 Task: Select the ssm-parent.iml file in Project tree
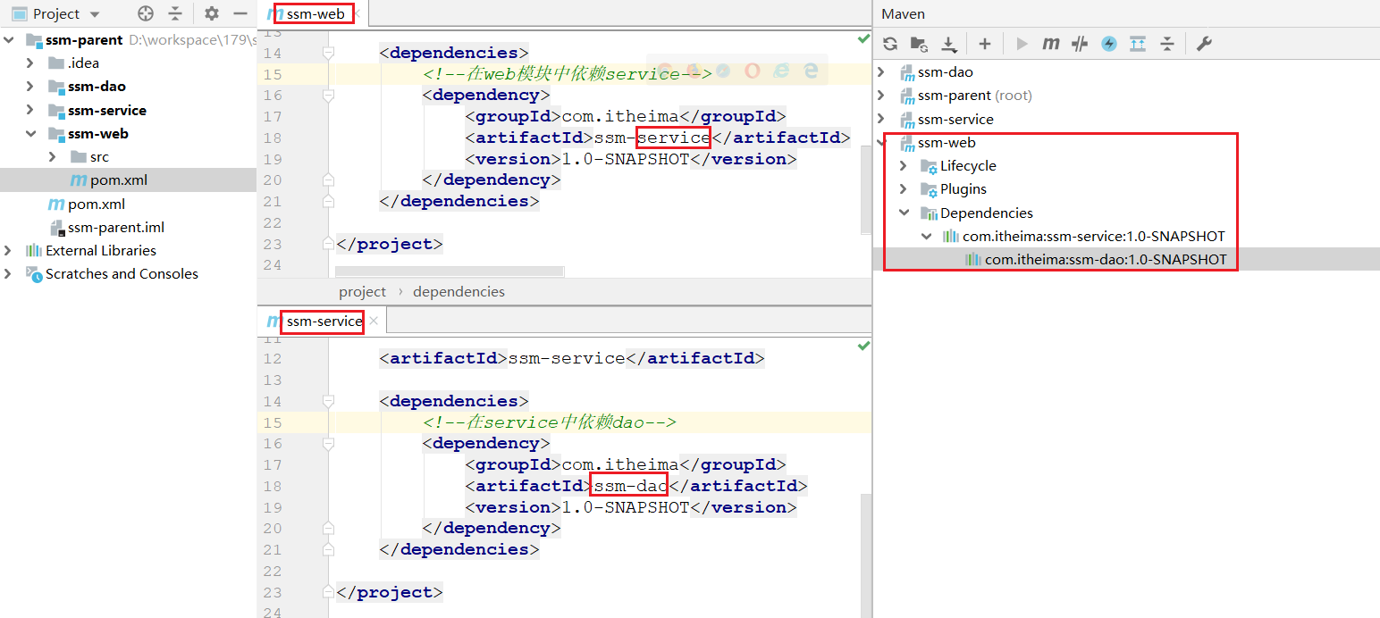[116, 227]
